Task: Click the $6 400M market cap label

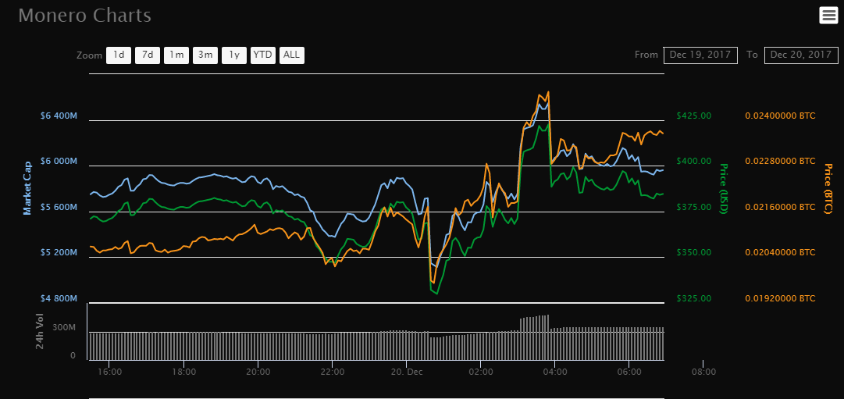Action: point(58,116)
